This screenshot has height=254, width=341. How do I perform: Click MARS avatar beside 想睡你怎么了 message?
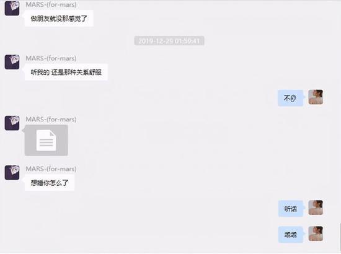click(12, 172)
